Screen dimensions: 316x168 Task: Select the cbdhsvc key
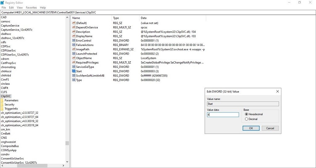pos(6,34)
